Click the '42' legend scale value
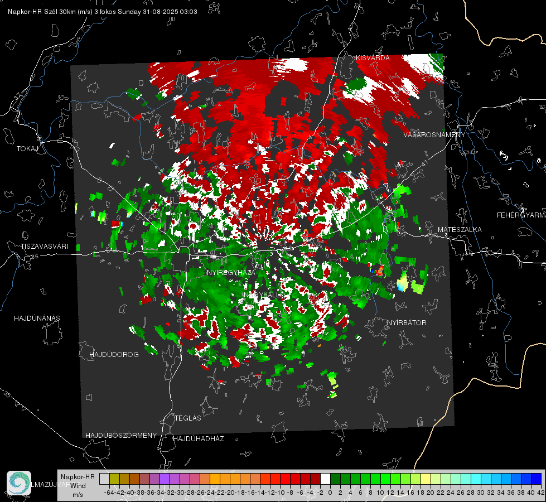 tap(541, 493)
